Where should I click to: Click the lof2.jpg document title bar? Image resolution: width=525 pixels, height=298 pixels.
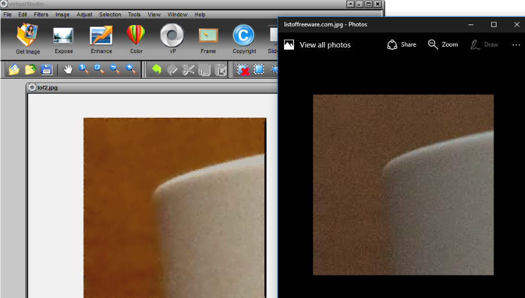click(x=152, y=87)
